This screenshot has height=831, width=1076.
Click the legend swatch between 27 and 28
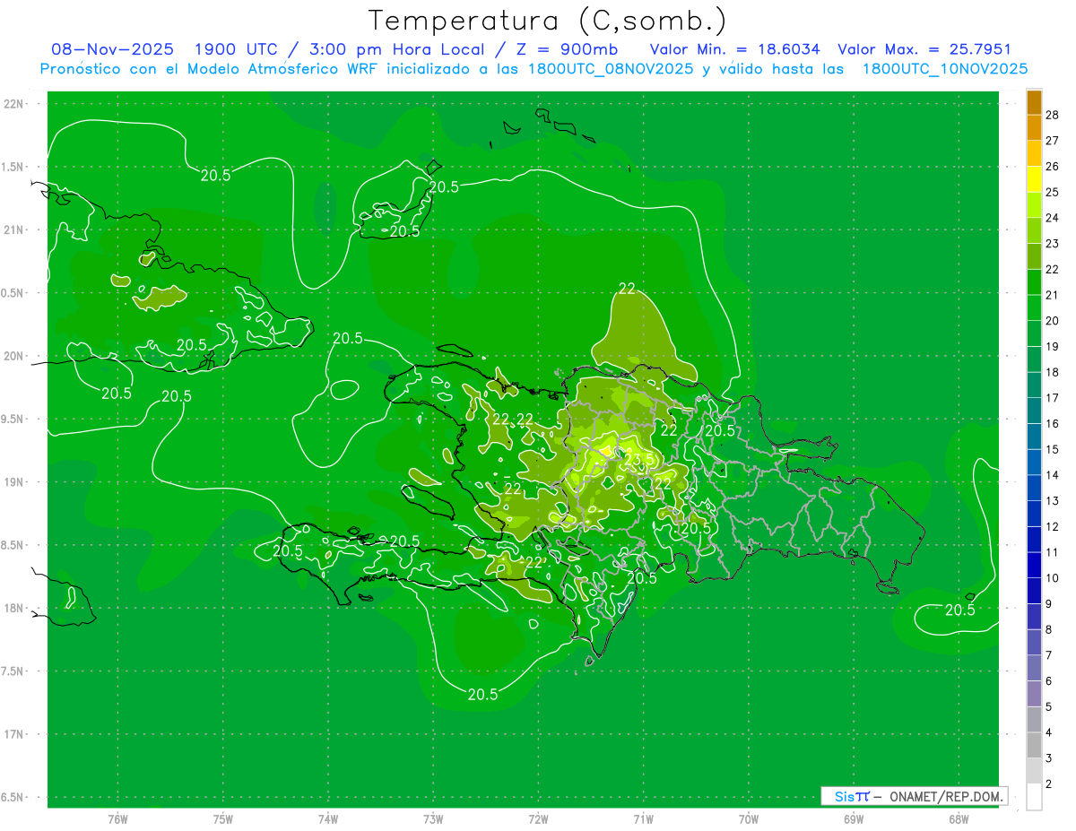(x=1034, y=127)
